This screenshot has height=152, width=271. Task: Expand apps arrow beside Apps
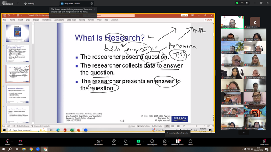coord(169,141)
